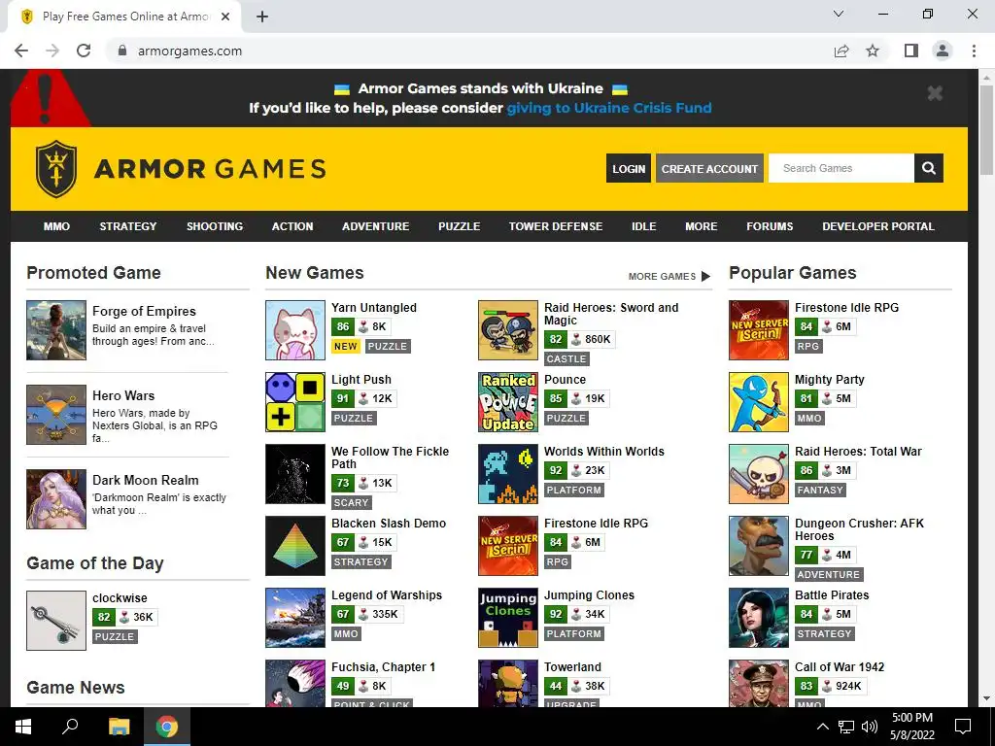Open Blacken Slash Demo pyramid thumbnail
The width and height of the screenshot is (995, 746).
(x=295, y=546)
